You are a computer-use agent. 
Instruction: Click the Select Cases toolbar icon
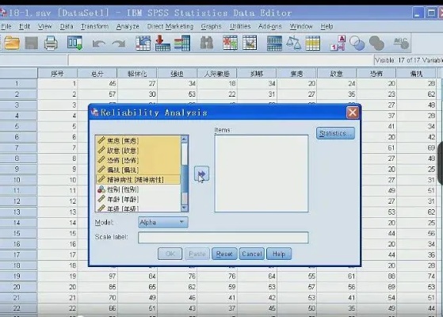click(313, 44)
